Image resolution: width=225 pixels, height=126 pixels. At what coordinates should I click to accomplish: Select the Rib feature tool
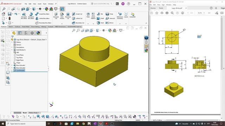pos(100,14)
